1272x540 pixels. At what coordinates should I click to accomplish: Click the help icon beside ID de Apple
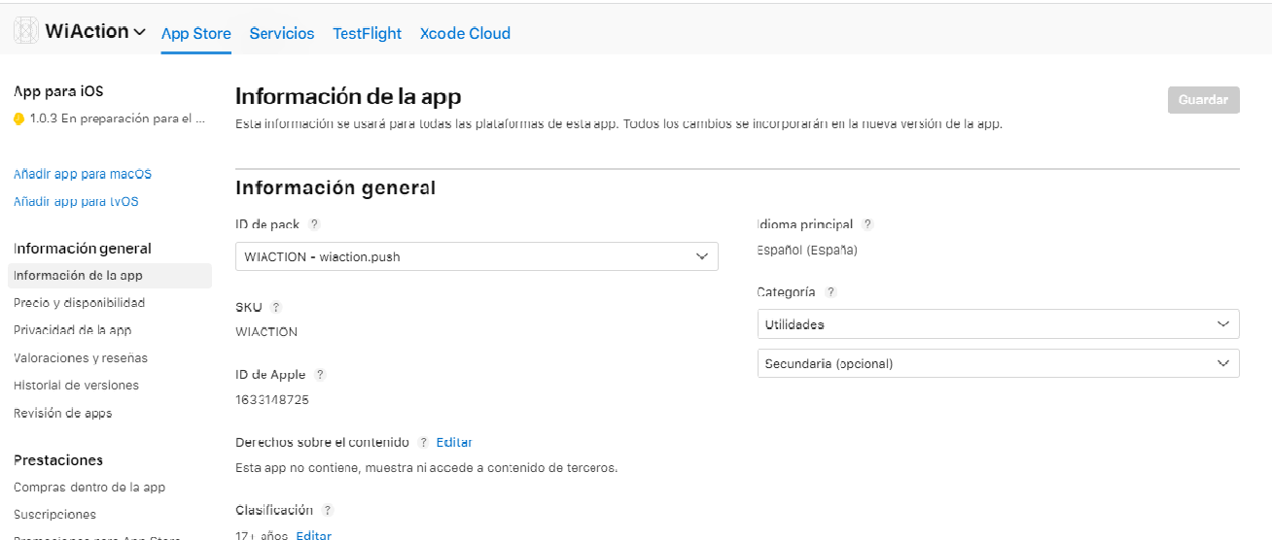click(x=320, y=375)
